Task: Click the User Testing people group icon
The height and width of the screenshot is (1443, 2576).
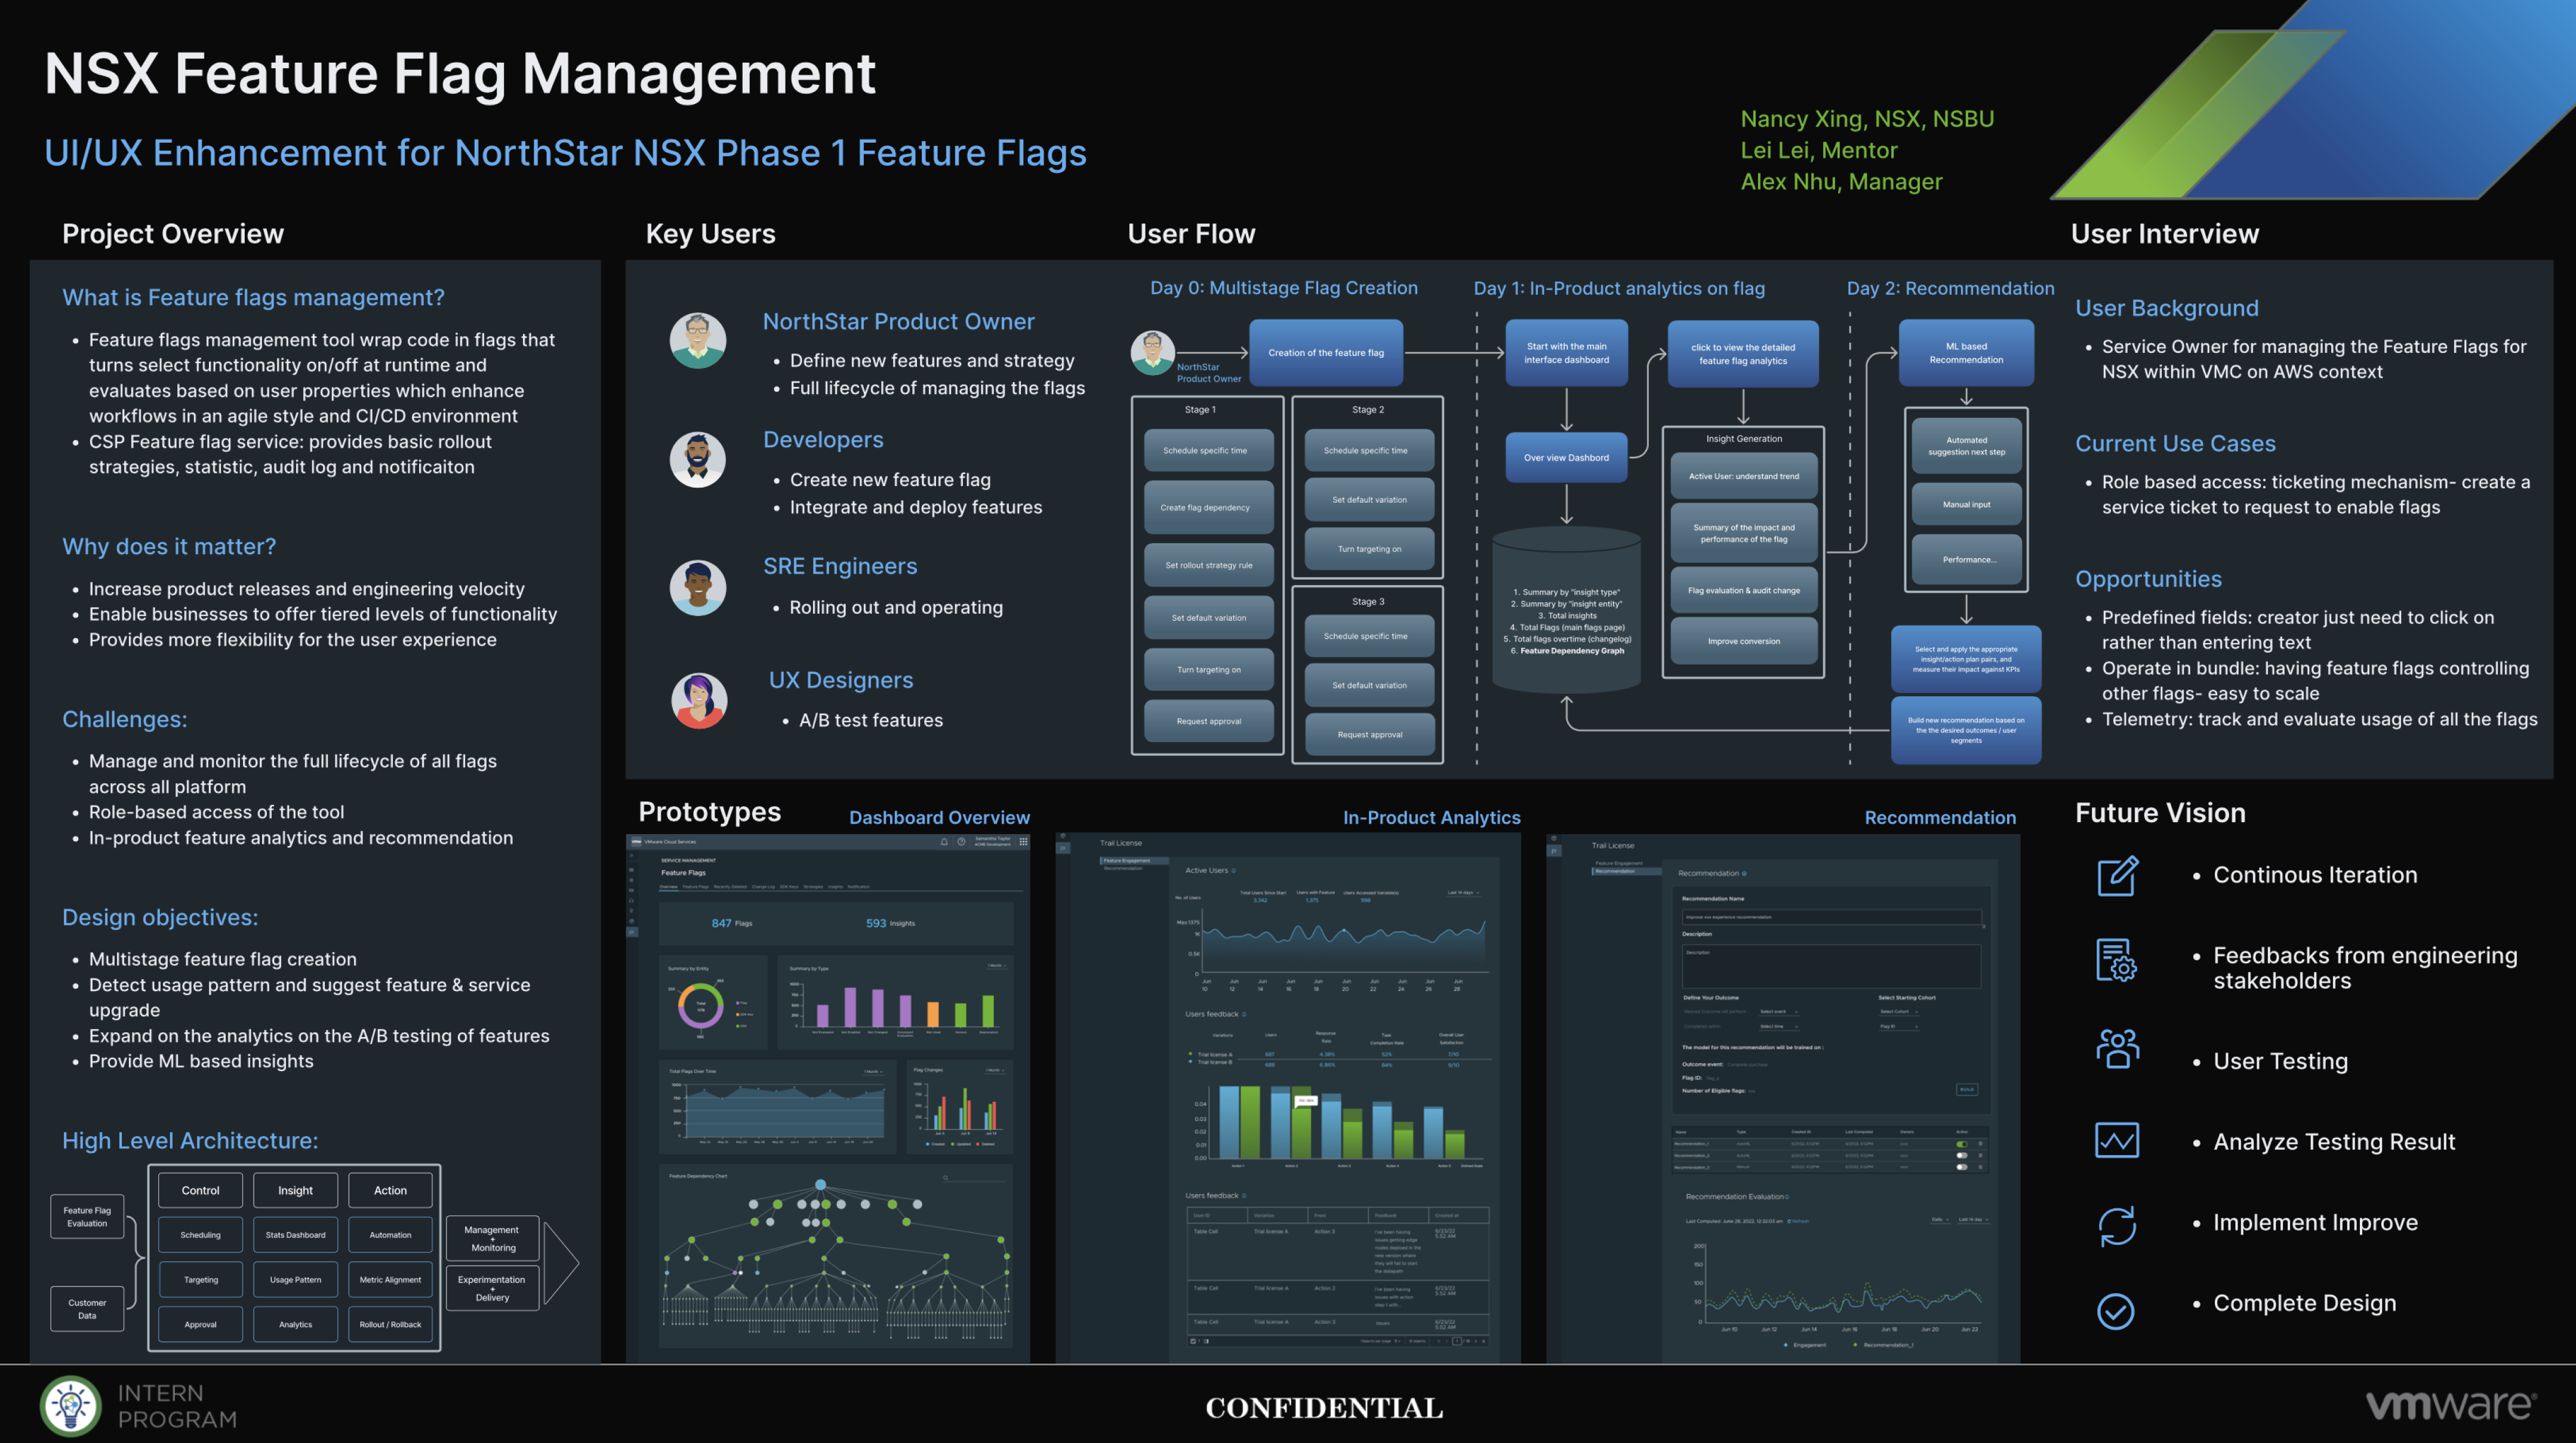Action: point(2117,1049)
